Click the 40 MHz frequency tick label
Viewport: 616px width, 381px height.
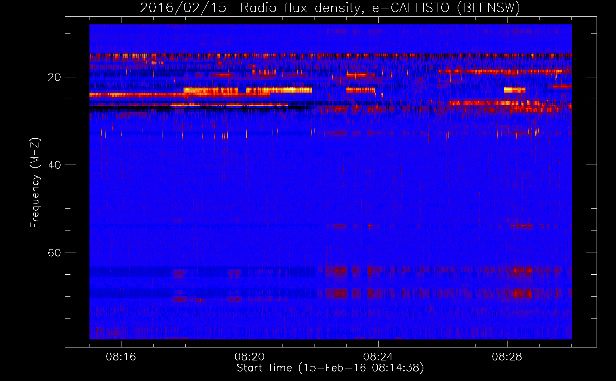pyautogui.click(x=54, y=165)
